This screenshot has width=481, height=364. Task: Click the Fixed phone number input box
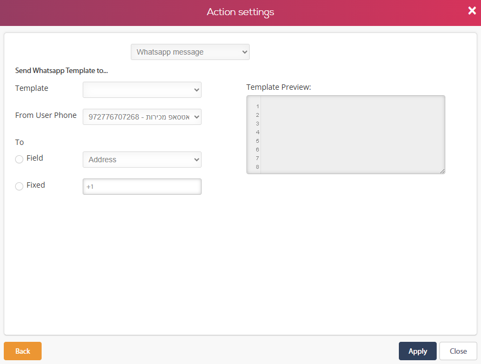point(142,187)
